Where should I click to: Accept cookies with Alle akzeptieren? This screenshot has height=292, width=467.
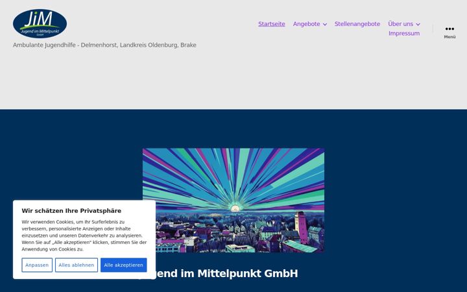123,265
